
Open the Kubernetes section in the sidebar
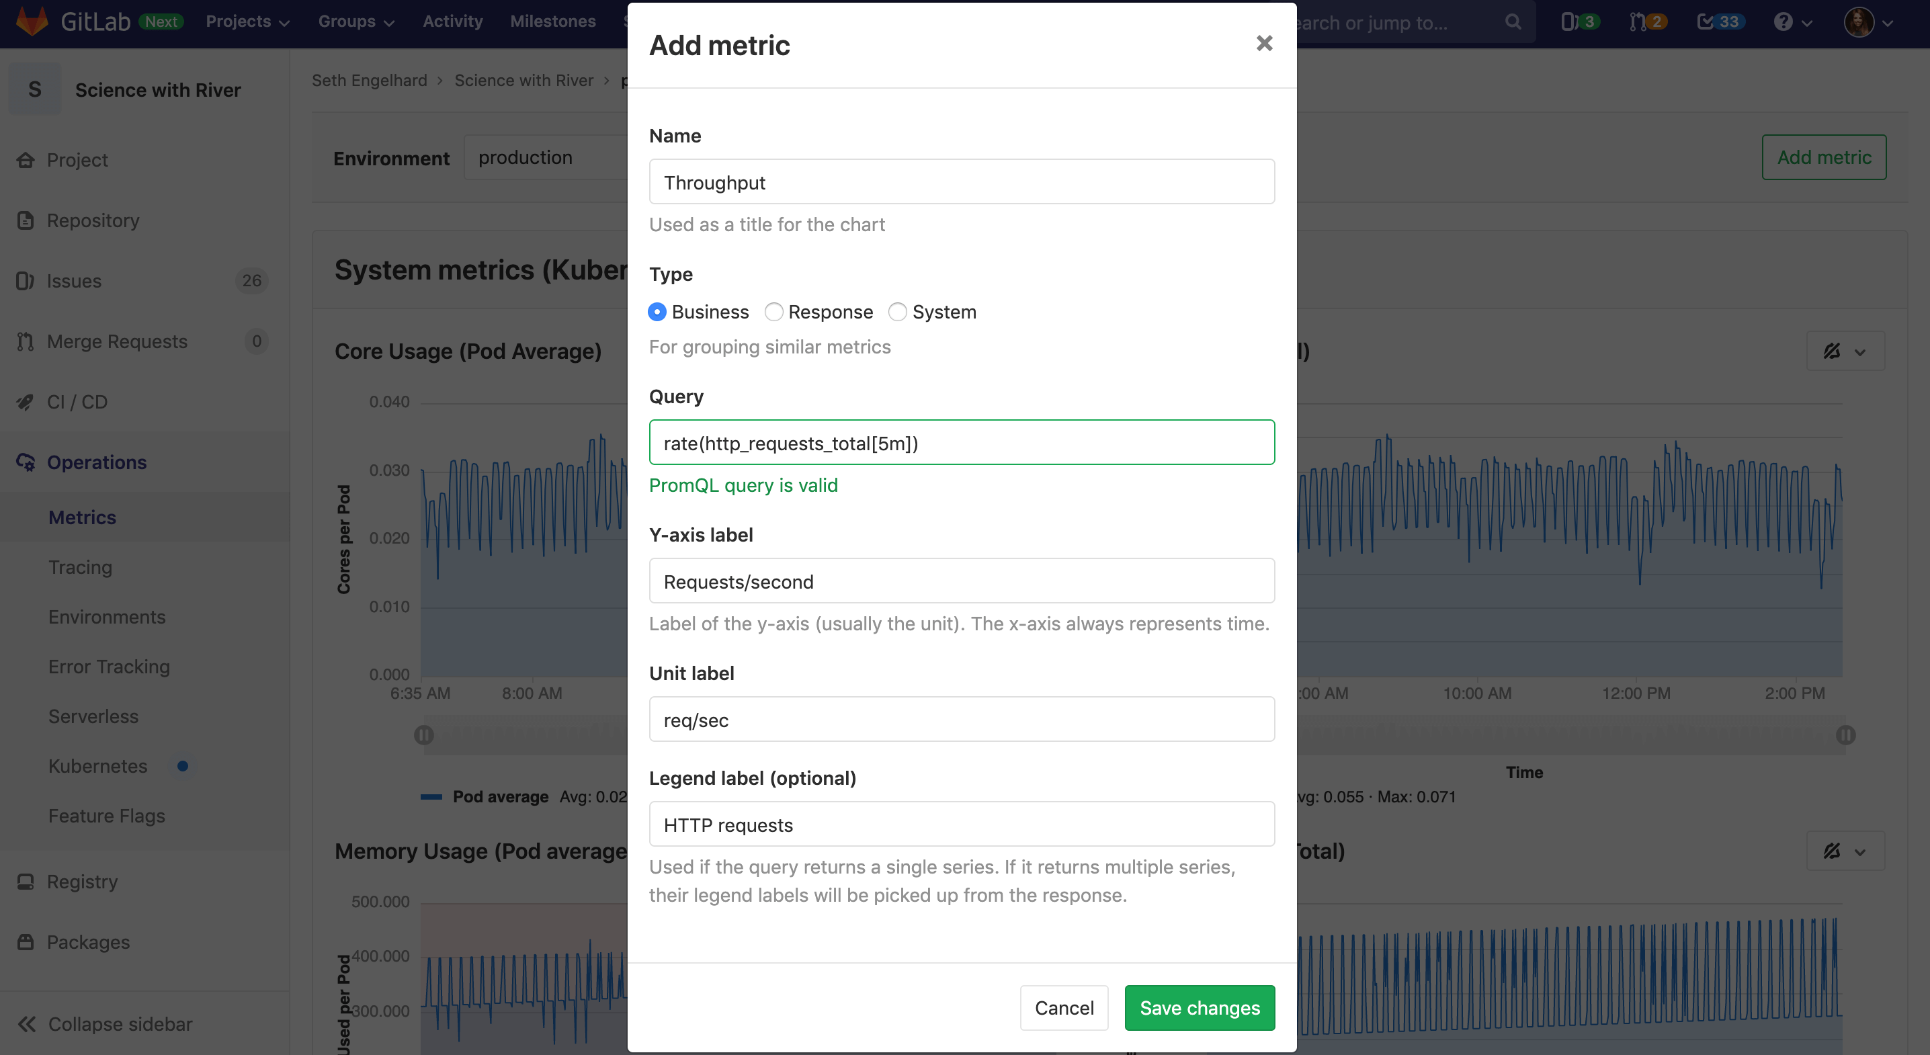(98, 766)
